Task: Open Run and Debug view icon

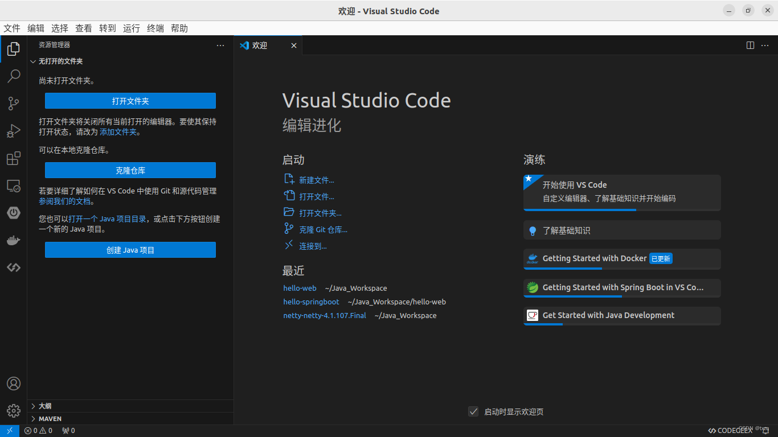Action: point(14,131)
